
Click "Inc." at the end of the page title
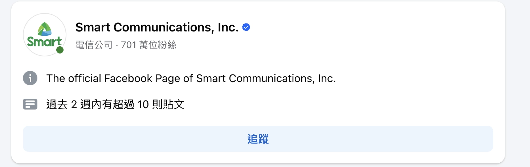pos(228,27)
